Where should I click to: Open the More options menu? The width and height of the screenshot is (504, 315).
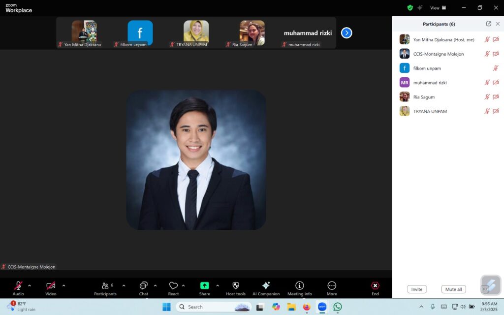(332, 286)
